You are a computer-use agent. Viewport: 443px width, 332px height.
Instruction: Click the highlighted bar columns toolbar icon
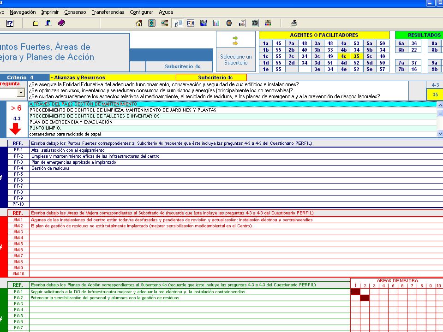click(178, 23)
